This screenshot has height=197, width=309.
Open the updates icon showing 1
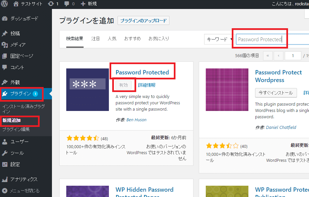point(51,4)
